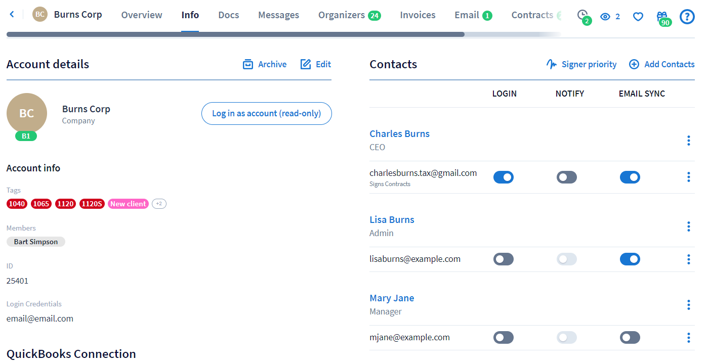Open three-dot menu for Charles Burns
This screenshot has height=364, width=708.
[688, 141]
